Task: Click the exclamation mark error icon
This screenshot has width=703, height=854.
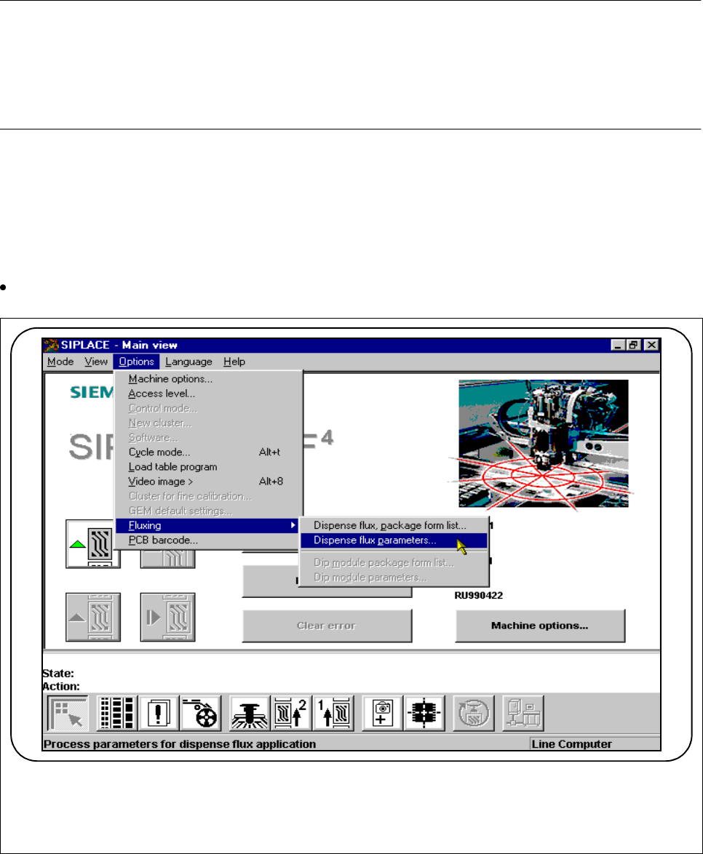Action: pyautogui.click(x=159, y=713)
